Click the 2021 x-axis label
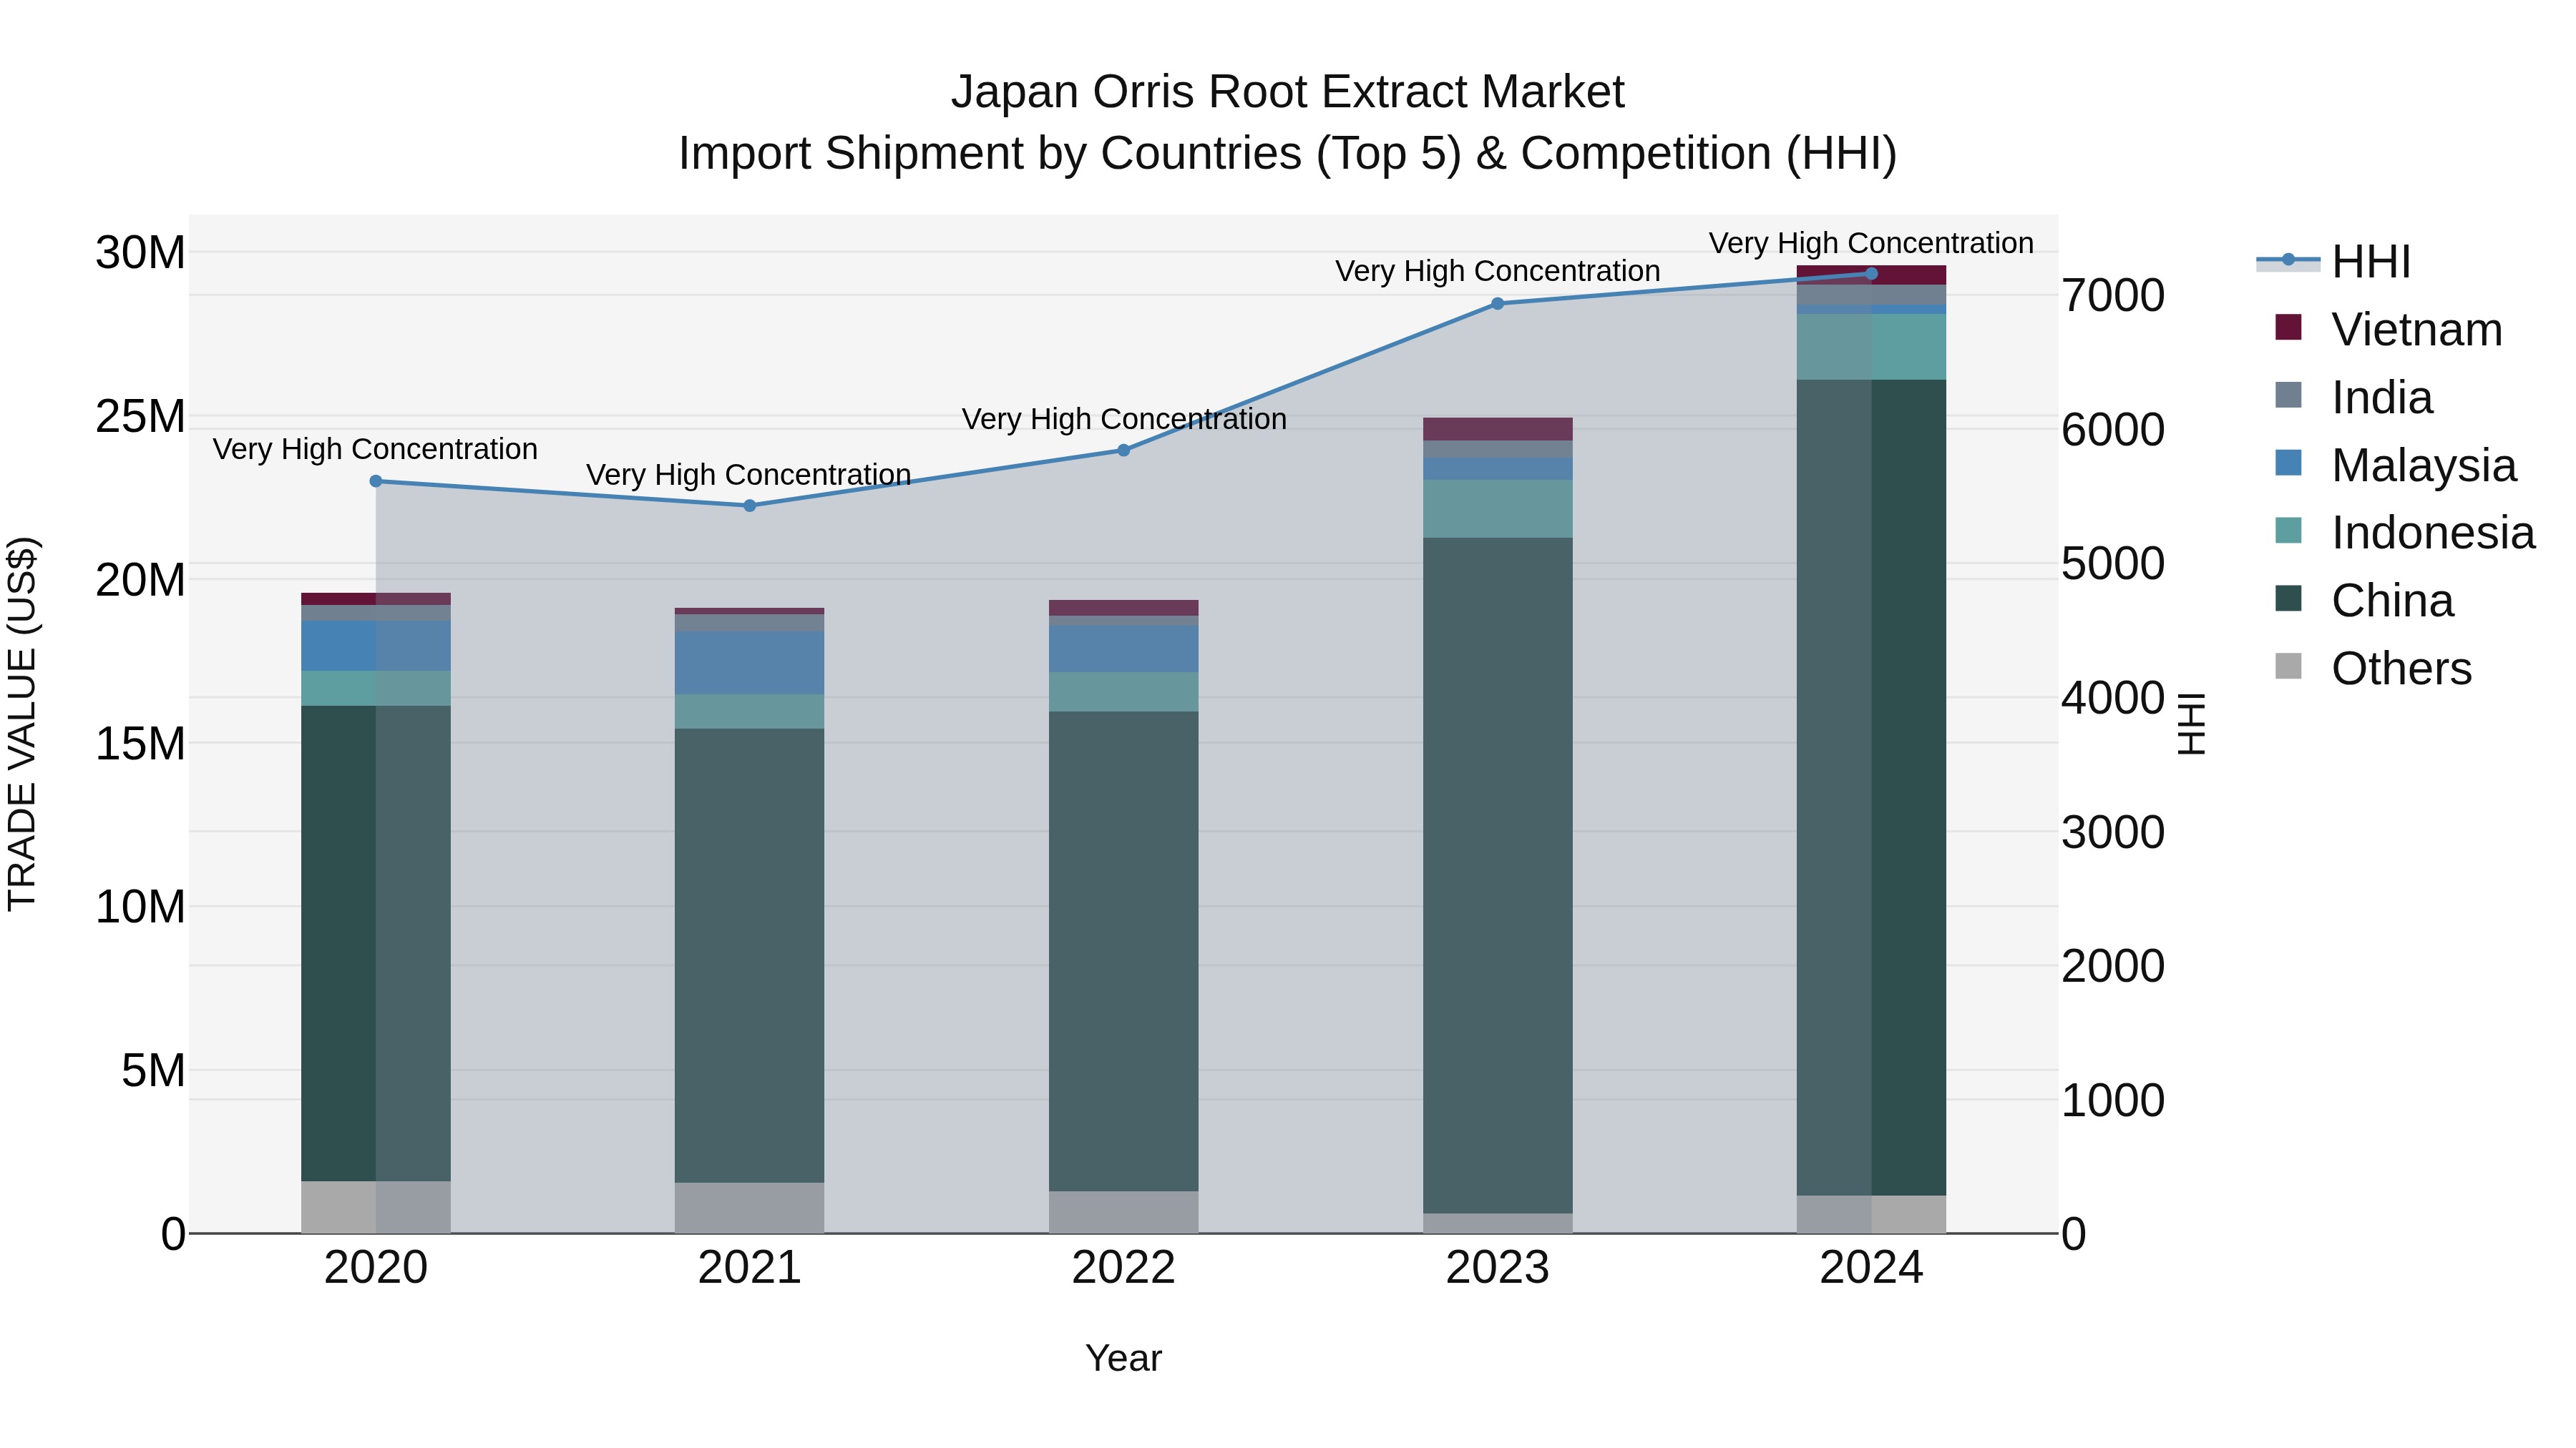This screenshot has height=1448, width=2576. [x=750, y=1268]
